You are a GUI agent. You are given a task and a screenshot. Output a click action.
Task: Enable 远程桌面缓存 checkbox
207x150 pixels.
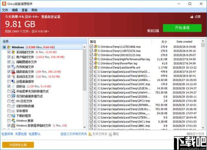(x=9, y=81)
